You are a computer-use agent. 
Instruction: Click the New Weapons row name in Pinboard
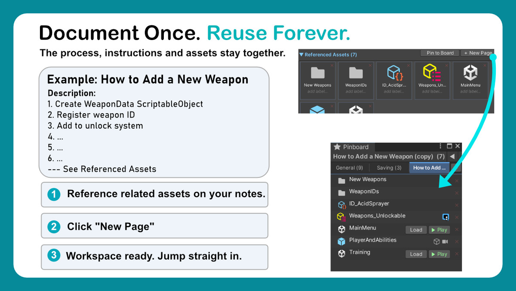tap(368, 180)
